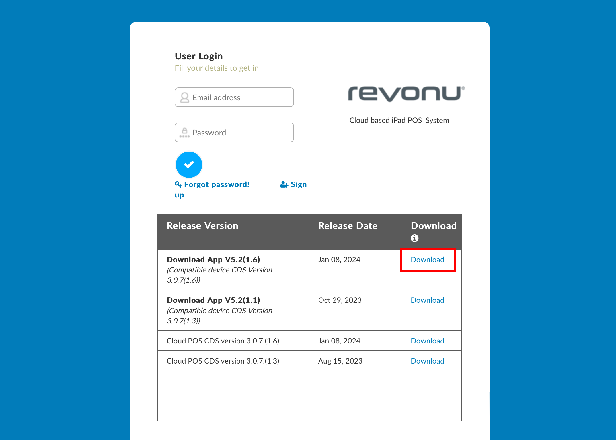
Task: Click the revonu logo
Action: click(406, 94)
